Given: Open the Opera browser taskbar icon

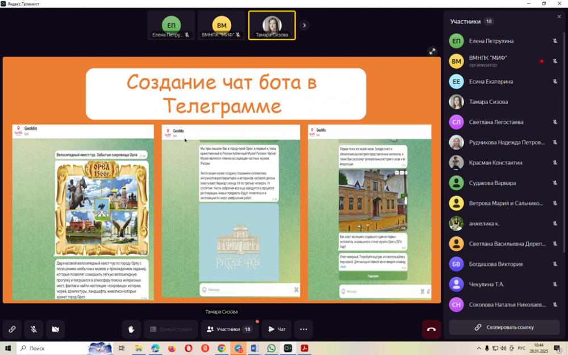Looking at the screenshot, I should (188, 348).
